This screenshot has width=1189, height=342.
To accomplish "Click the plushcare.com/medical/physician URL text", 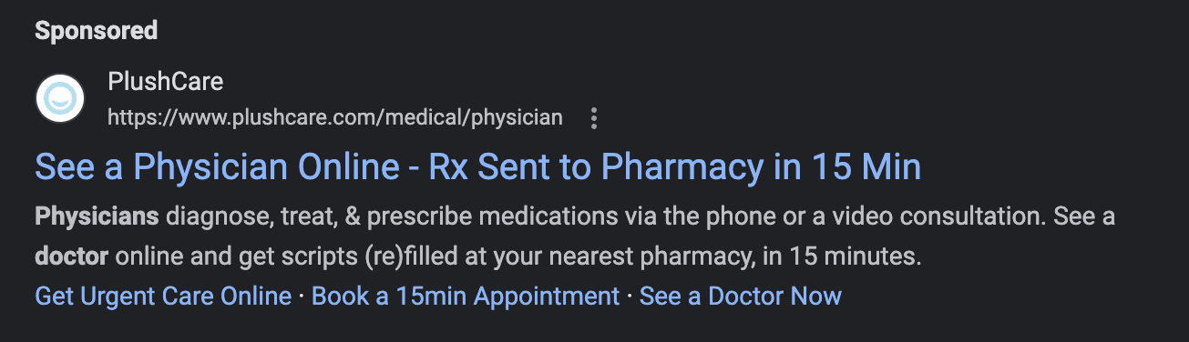I will 335,118.
